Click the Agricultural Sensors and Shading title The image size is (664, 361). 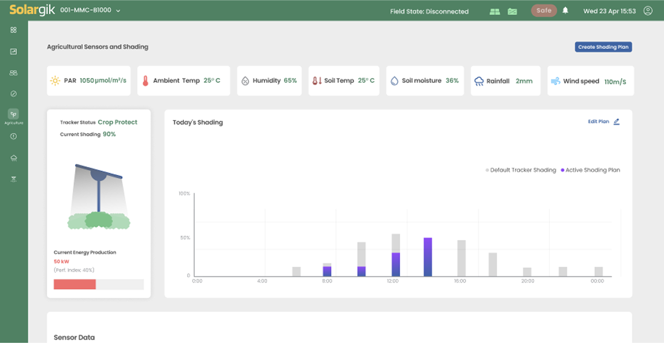97,47
